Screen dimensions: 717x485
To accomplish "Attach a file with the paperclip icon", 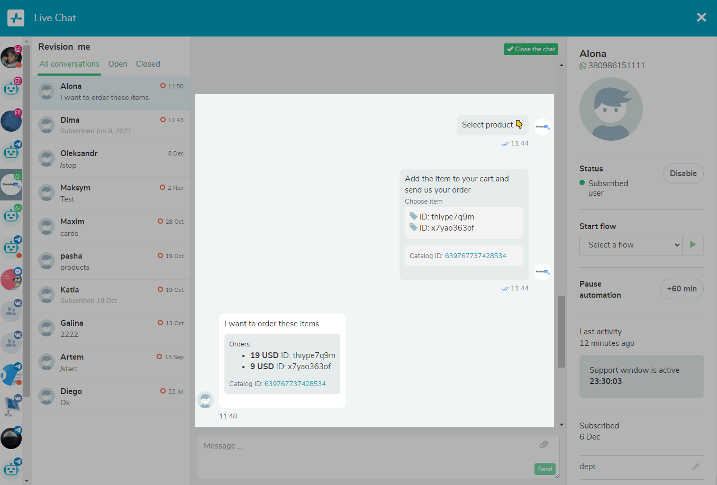I will pos(543,444).
